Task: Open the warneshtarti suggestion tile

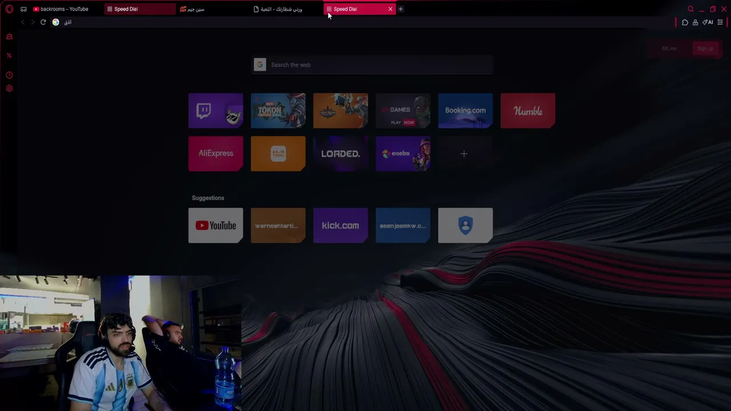Action: click(x=278, y=225)
